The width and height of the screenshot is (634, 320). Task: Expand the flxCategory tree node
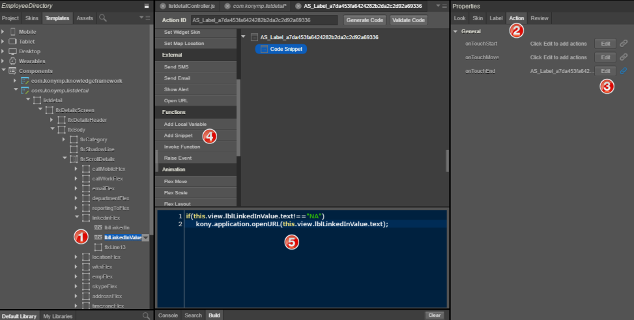[63, 139]
